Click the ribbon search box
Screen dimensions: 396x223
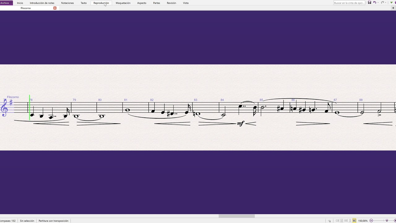click(350, 3)
